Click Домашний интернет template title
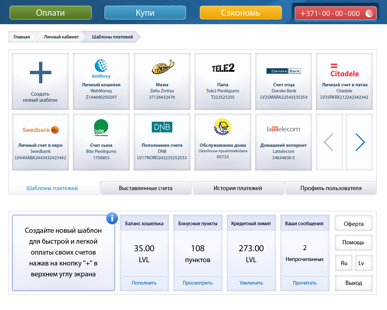The height and width of the screenshot is (310, 387). click(x=283, y=145)
